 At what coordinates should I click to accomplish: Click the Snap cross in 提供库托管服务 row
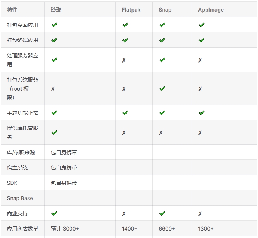tap(161, 133)
